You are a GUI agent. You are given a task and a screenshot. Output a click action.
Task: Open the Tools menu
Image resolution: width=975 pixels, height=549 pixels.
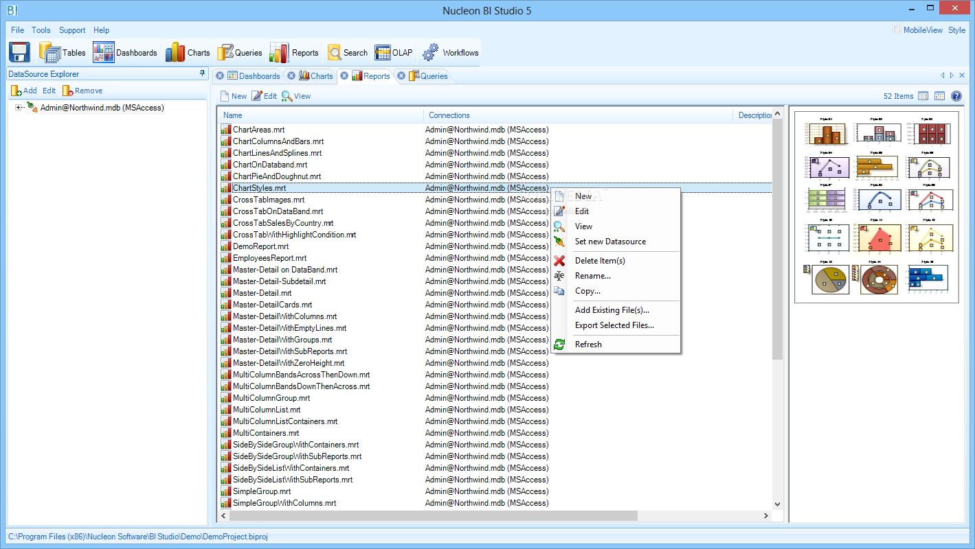(41, 30)
